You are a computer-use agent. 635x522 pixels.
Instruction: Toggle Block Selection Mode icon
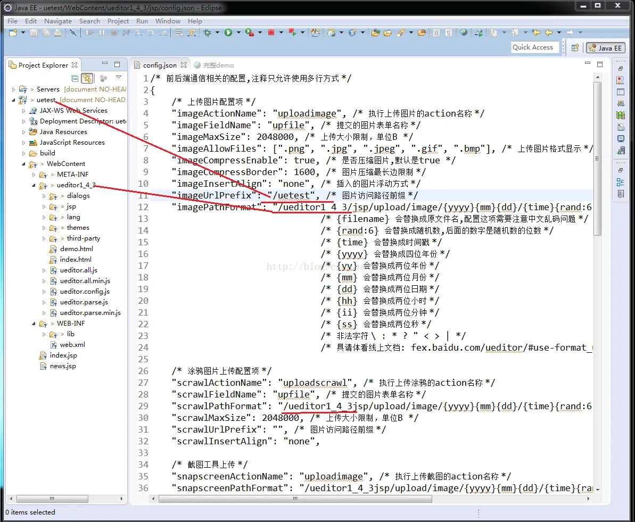436,32
